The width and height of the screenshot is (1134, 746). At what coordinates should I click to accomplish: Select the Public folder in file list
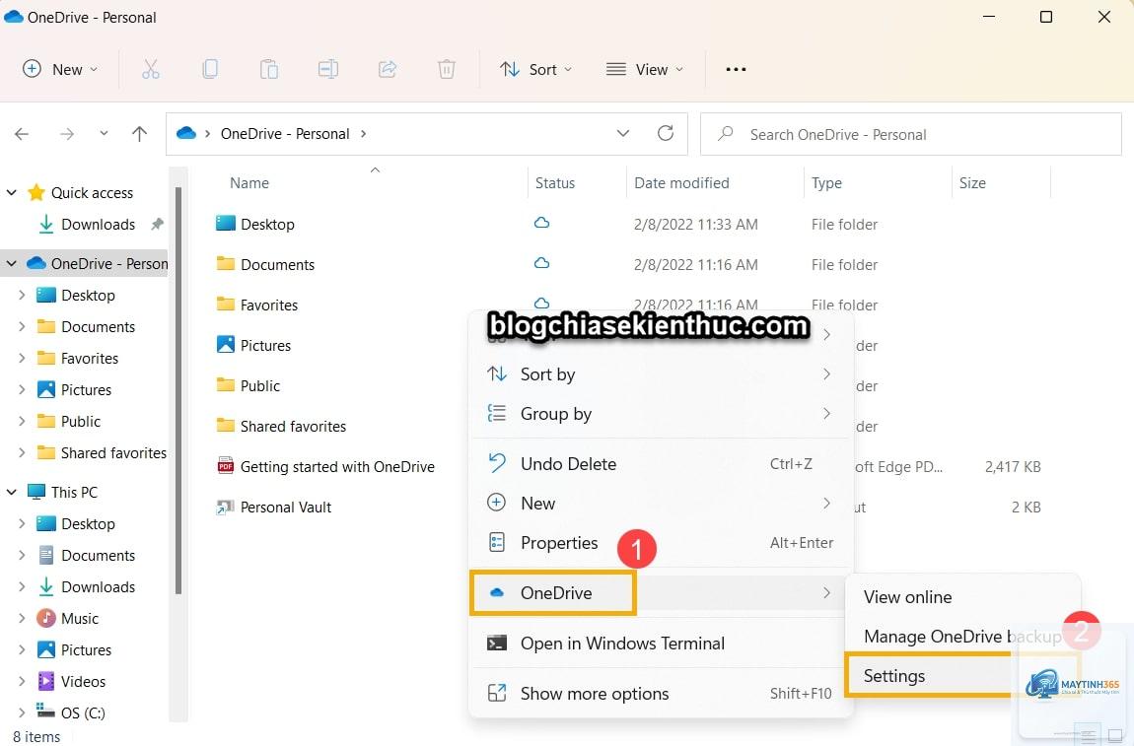pyautogui.click(x=259, y=386)
